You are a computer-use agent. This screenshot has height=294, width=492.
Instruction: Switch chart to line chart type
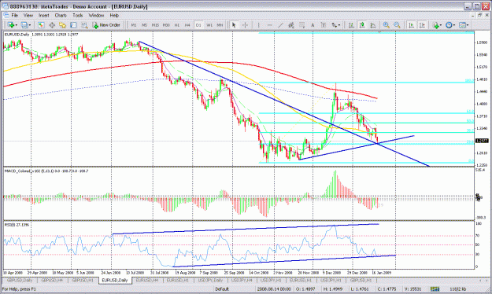tap(373, 25)
